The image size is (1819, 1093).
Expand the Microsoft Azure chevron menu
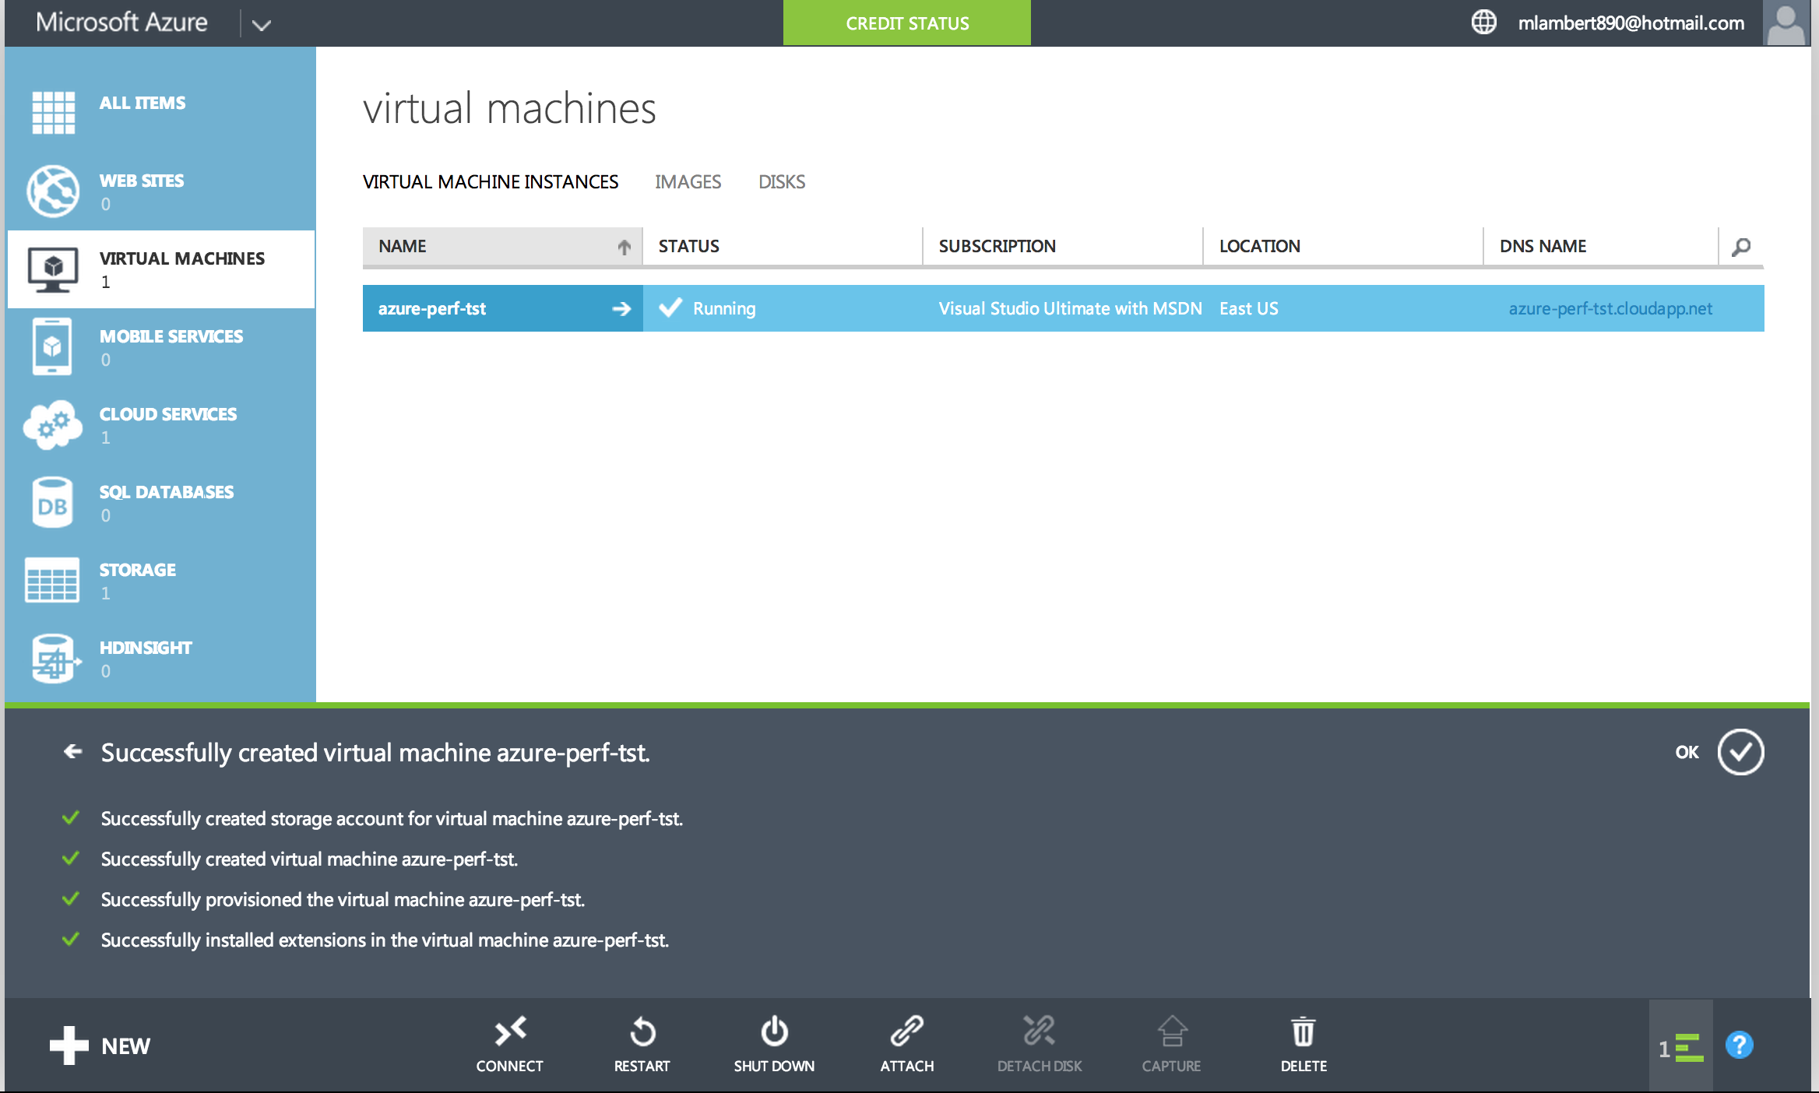[262, 25]
